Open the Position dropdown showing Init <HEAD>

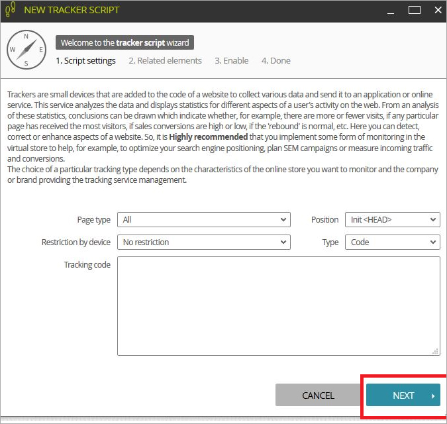(x=392, y=220)
